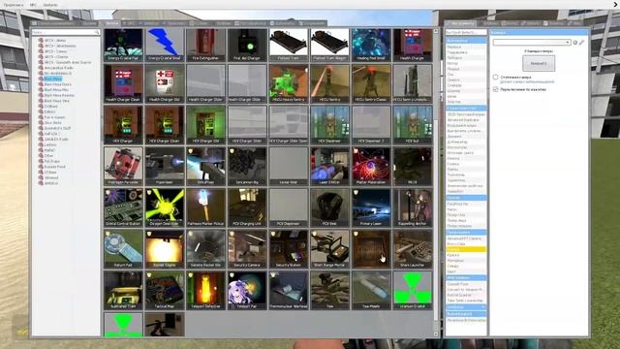Choose the First Aid Charger icon

(x=247, y=45)
